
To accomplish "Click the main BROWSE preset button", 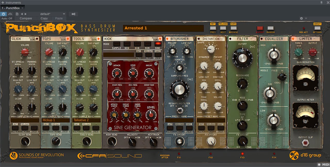I will [x=234, y=28].
